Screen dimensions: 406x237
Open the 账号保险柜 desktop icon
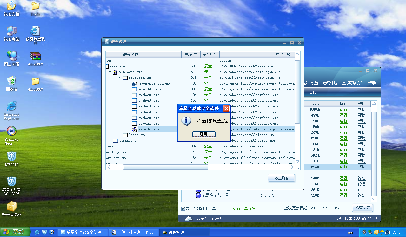[12, 207]
